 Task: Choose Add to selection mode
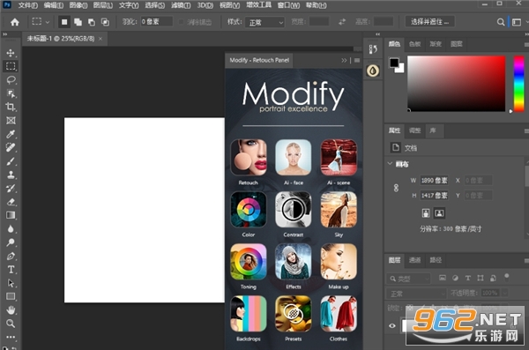(78, 22)
